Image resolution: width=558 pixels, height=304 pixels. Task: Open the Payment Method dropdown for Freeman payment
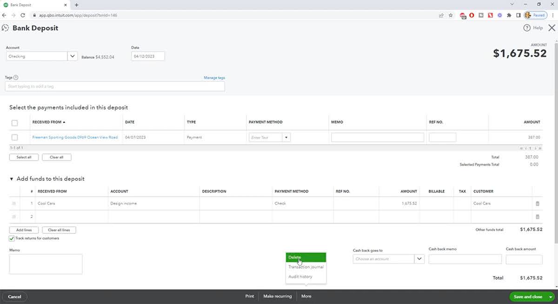286,138
